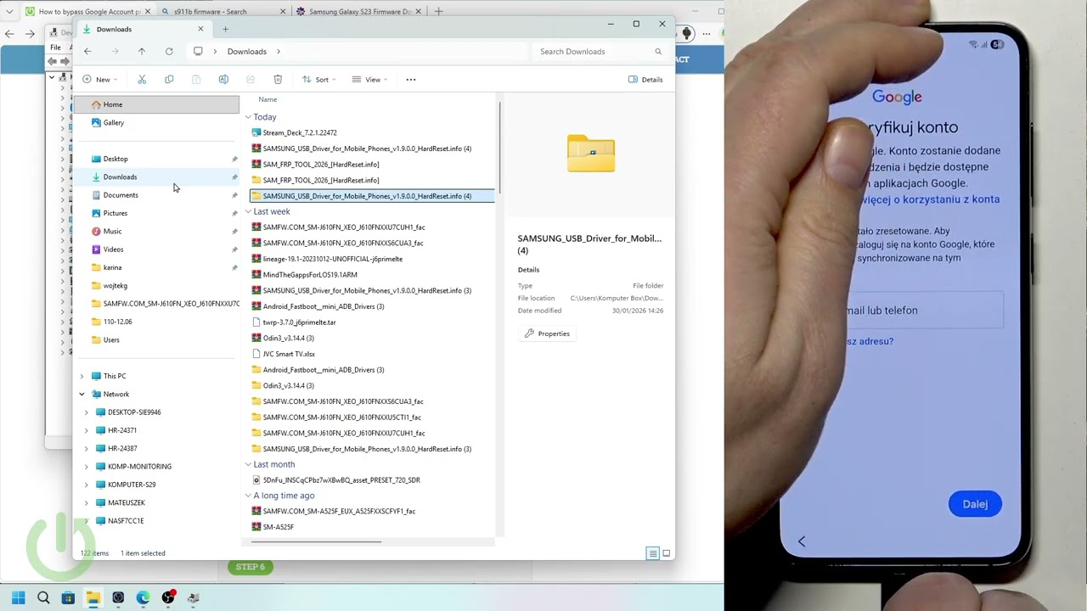
Task: Switch to How to bypass Google Account tab
Action: pyautogui.click(x=87, y=12)
